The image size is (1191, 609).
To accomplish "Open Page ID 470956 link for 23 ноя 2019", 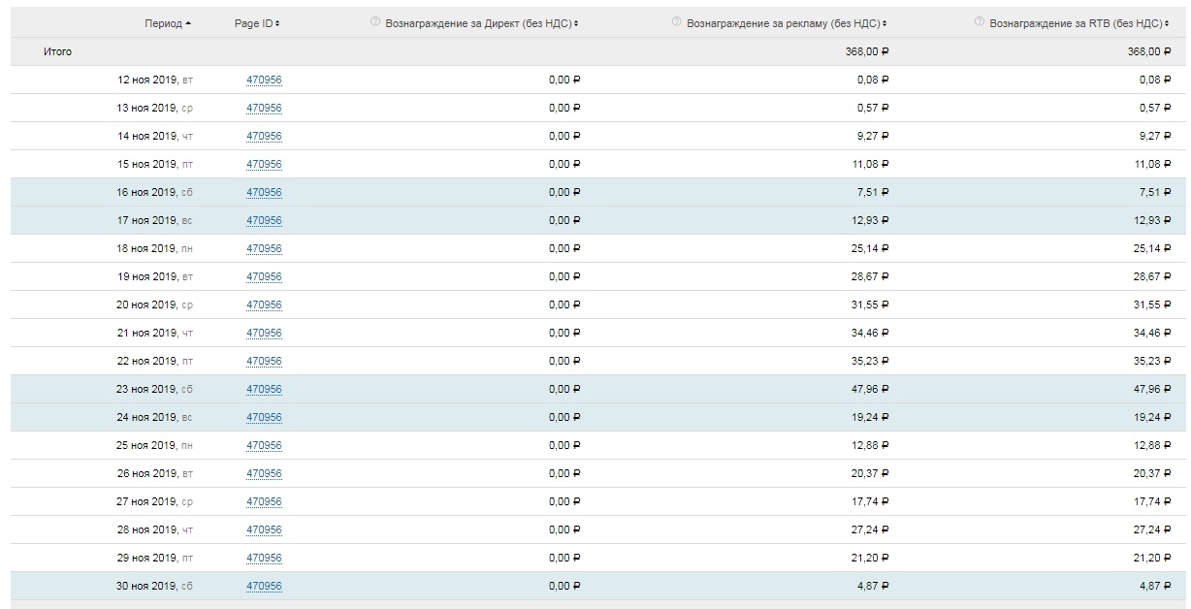I will coord(264,389).
